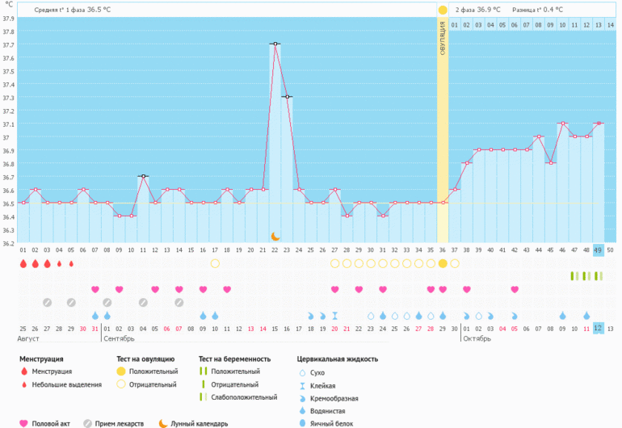622x428 pixels.
Task: Click the empty ovulation test circle on day 17
Action: (x=215, y=263)
